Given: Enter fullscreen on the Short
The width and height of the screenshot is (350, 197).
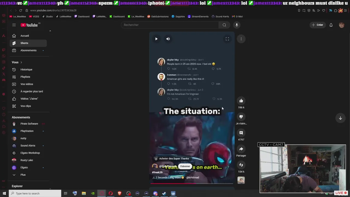Looking at the screenshot, I should click(227, 39).
